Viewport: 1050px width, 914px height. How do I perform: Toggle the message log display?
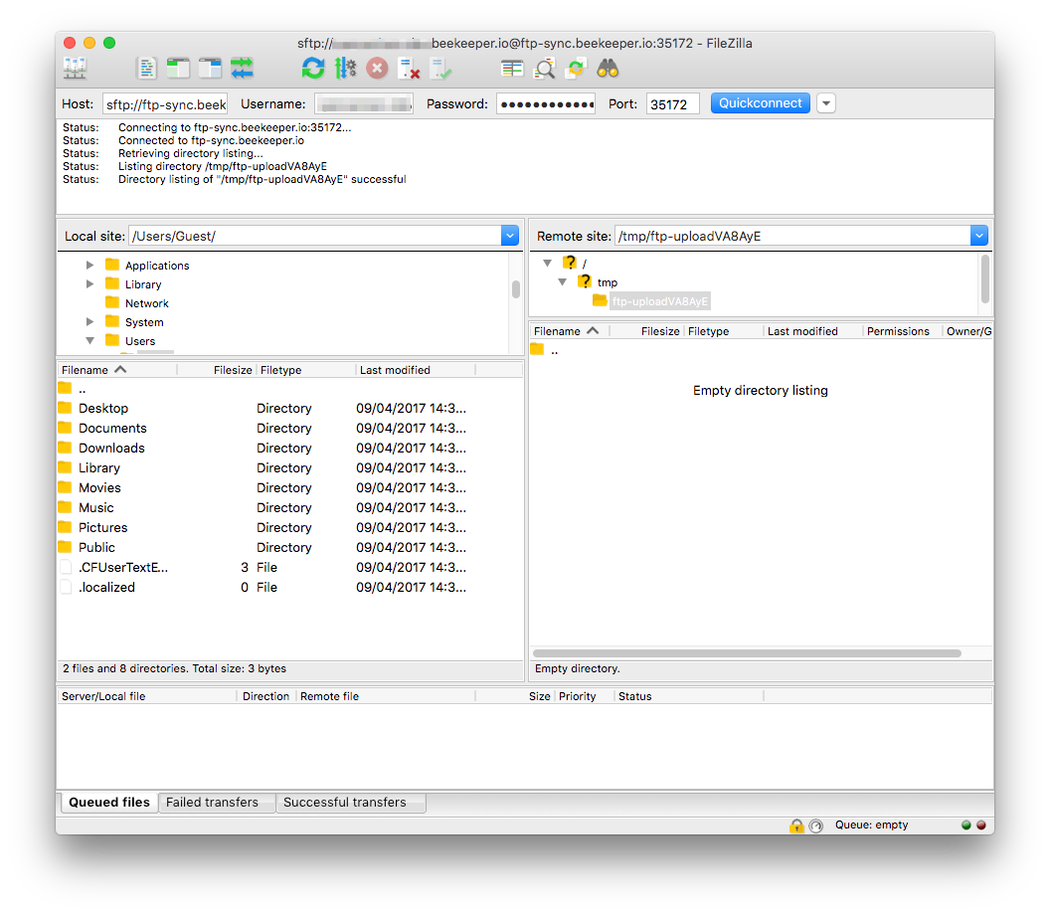[x=146, y=68]
